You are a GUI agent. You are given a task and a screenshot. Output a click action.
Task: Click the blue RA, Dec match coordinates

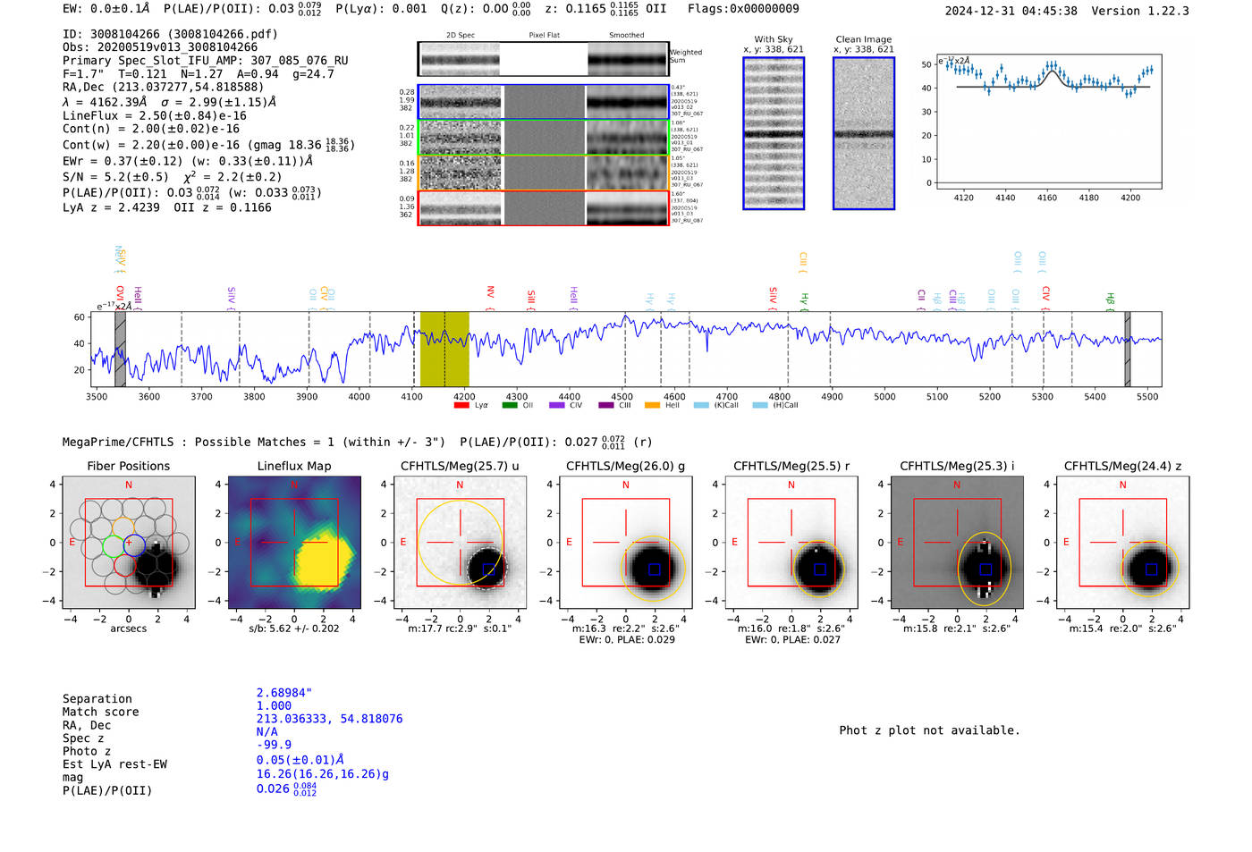pyautogui.click(x=329, y=719)
